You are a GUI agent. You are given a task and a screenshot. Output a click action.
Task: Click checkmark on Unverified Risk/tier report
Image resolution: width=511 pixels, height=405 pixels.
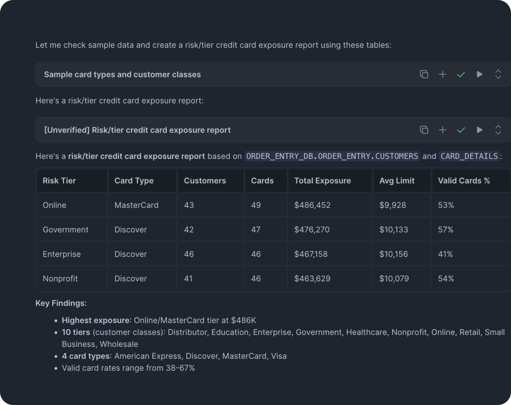click(x=461, y=130)
